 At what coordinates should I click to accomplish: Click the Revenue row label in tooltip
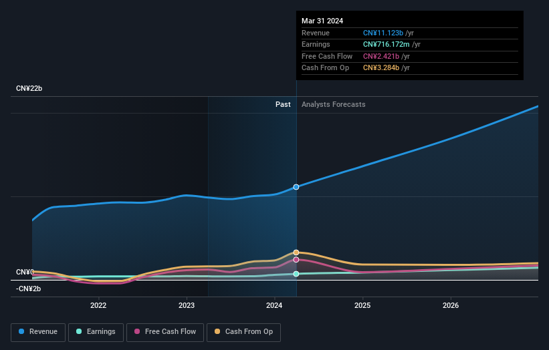(x=316, y=33)
